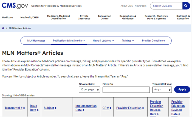The width and height of the screenshot is (192, 117).
Task: Open the Newsroom link
Action: [140, 6]
